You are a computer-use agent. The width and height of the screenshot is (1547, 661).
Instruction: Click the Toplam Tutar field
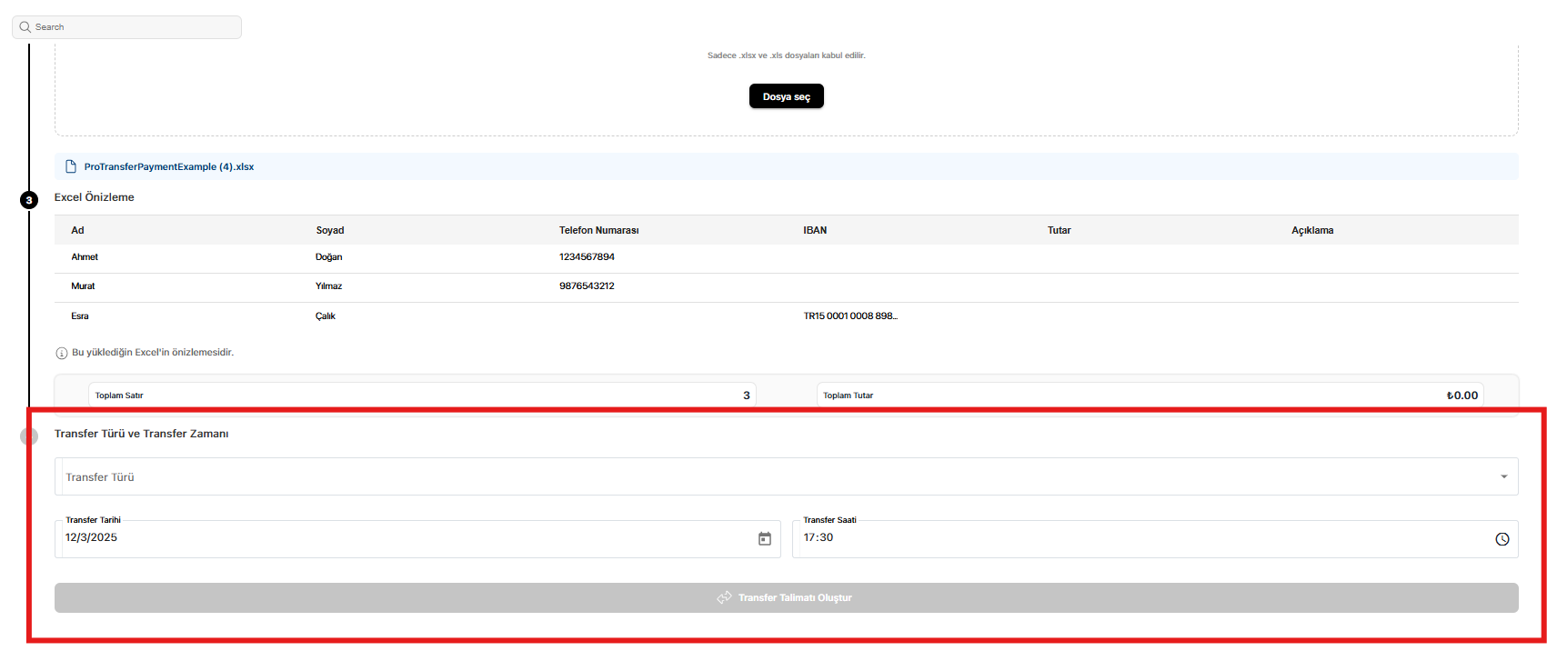pyautogui.click(x=1150, y=396)
